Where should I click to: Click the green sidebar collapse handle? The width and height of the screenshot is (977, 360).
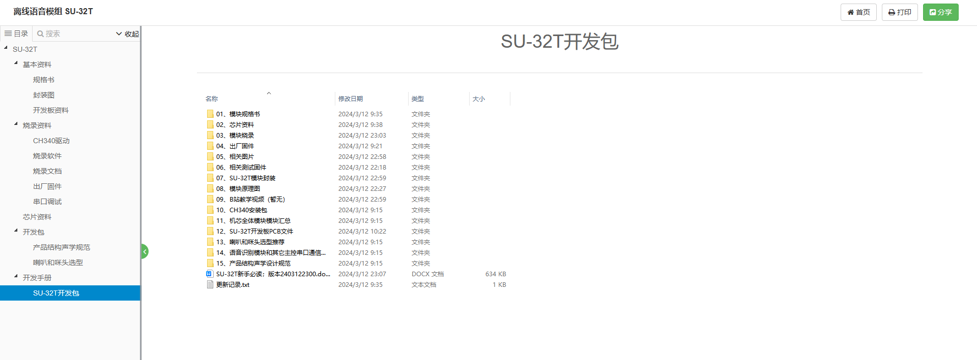(145, 251)
